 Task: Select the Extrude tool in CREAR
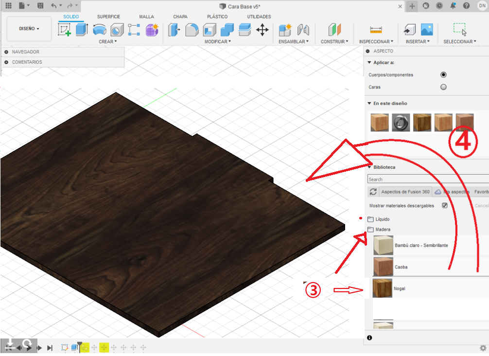coord(82,30)
